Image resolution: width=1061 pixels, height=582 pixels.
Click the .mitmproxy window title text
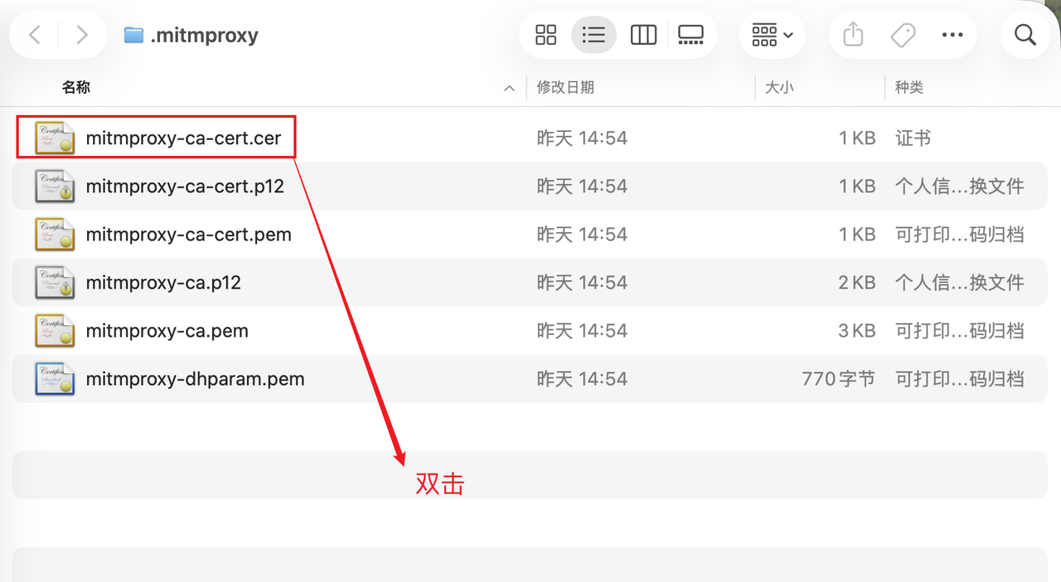coord(205,36)
